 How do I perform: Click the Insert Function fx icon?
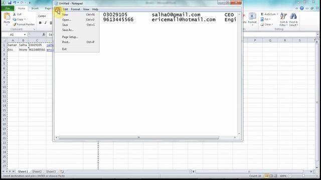point(44,34)
